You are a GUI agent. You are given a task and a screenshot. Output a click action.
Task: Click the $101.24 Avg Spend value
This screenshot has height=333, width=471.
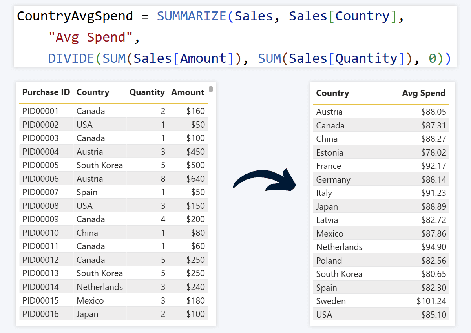click(x=431, y=301)
